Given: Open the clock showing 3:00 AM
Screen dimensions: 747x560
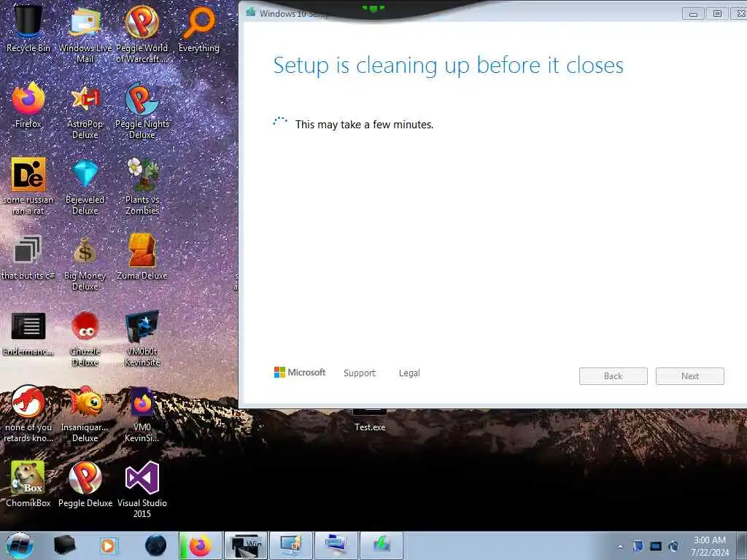Looking at the screenshot, I should [x=710, y=546].
